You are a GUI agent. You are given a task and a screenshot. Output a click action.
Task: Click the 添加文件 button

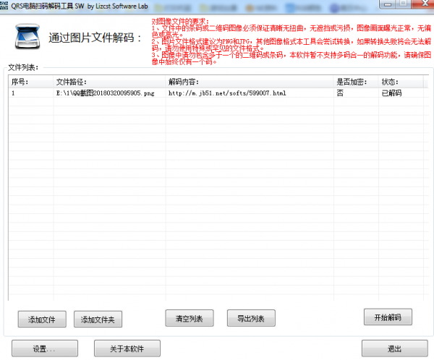point(42,320)
